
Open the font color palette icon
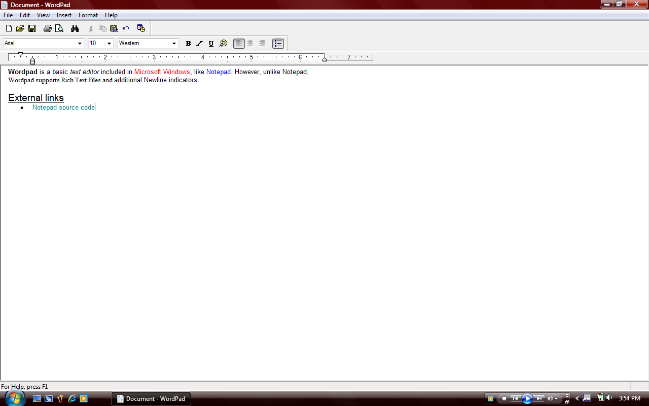223,44
